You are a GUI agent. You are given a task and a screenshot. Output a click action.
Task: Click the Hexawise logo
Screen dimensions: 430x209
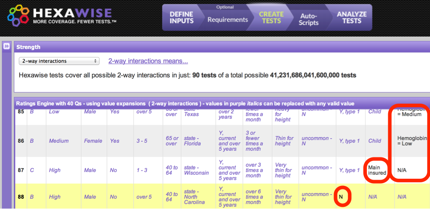[61, 16]
